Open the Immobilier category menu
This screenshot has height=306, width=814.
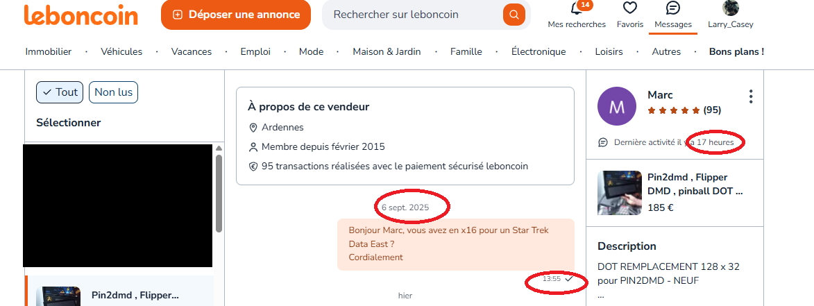click(x=49, y=52)
